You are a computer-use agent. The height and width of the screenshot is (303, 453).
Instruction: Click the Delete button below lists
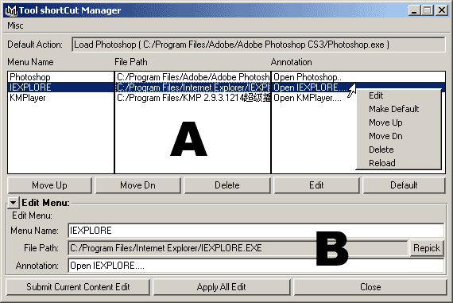click(227, 185)
